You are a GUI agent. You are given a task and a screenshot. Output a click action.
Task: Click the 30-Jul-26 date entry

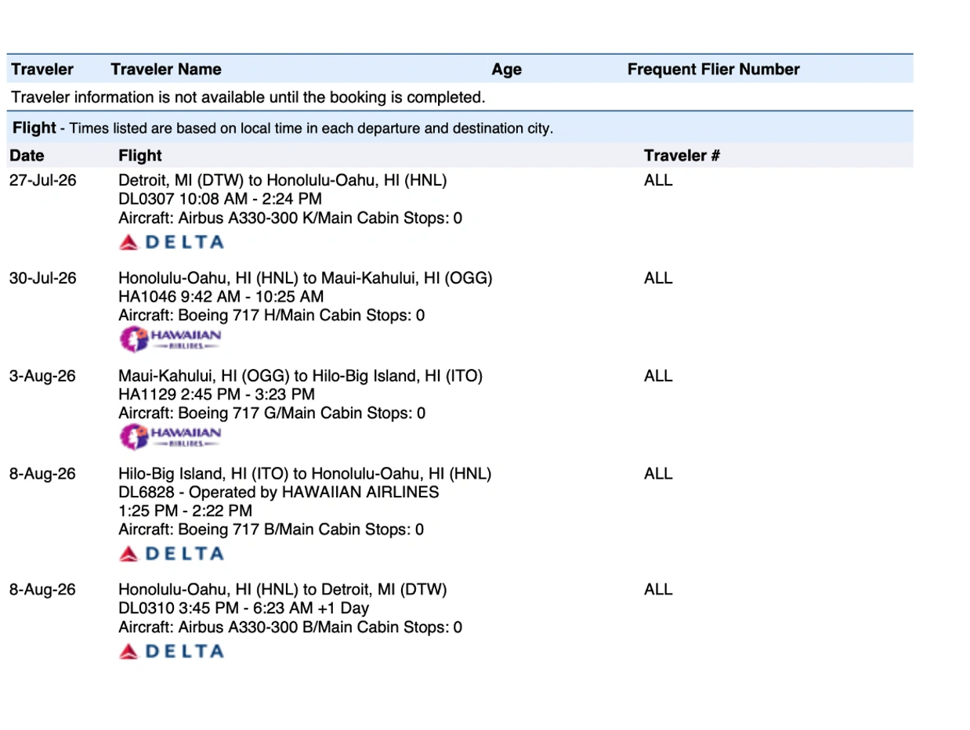pyautogui.click(x=42, y=278)
